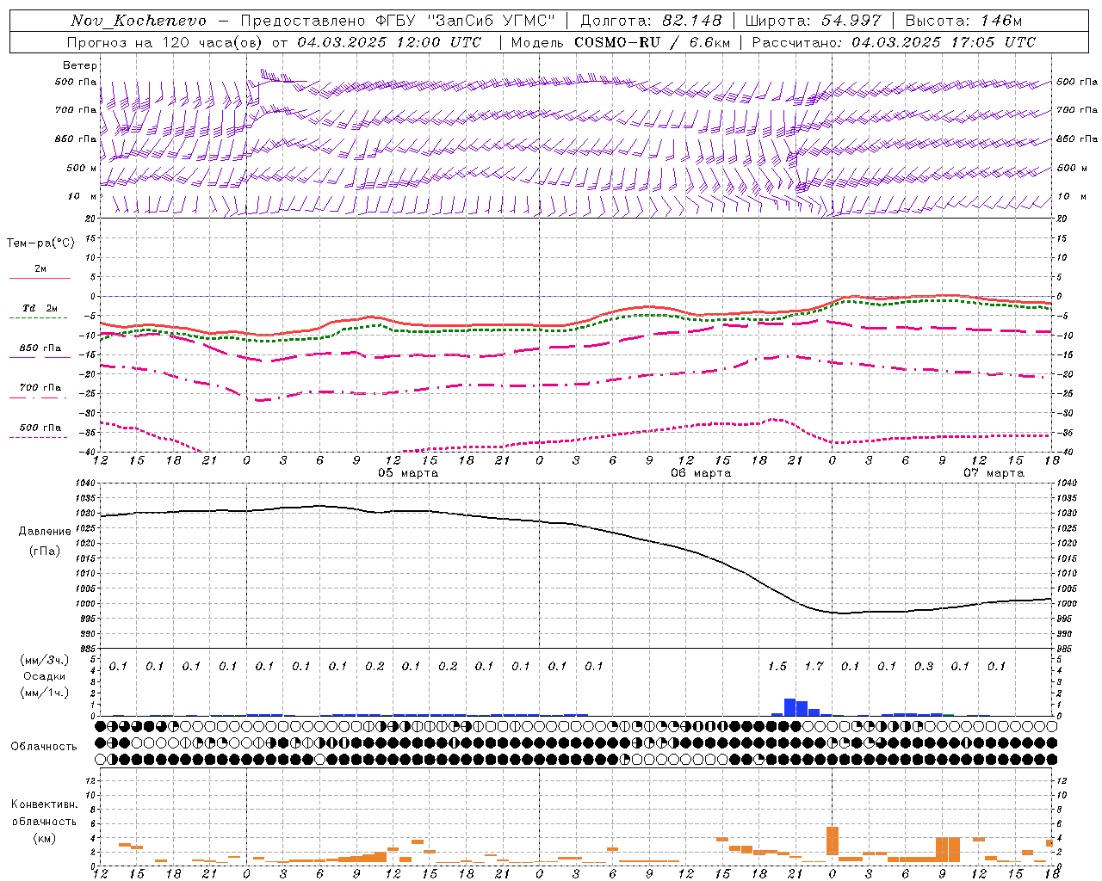
Task: Click the "500 гПа" temperature legend entry
Action: click(x=40, y=428)
